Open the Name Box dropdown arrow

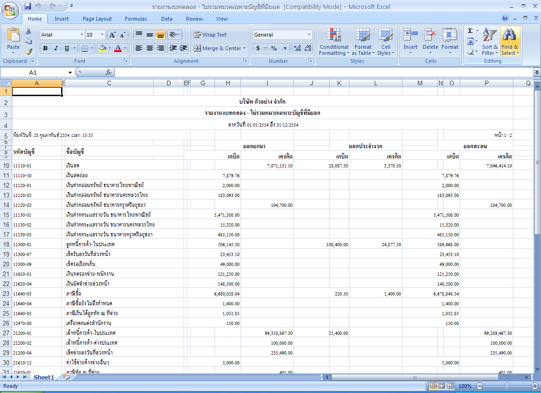(70, 72)
